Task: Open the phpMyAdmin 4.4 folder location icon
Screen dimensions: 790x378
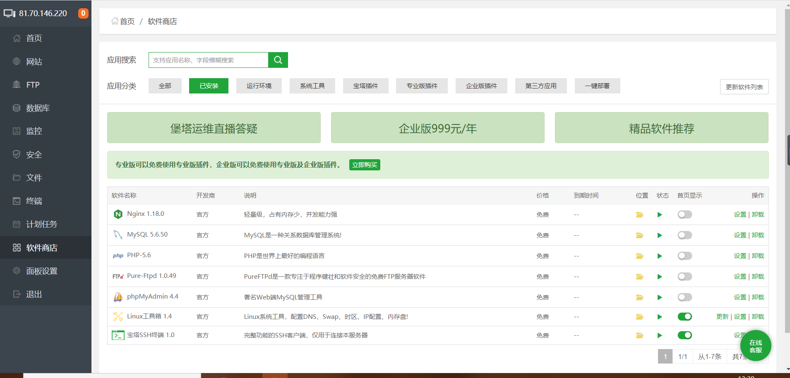Action: [x=639, y=297]
